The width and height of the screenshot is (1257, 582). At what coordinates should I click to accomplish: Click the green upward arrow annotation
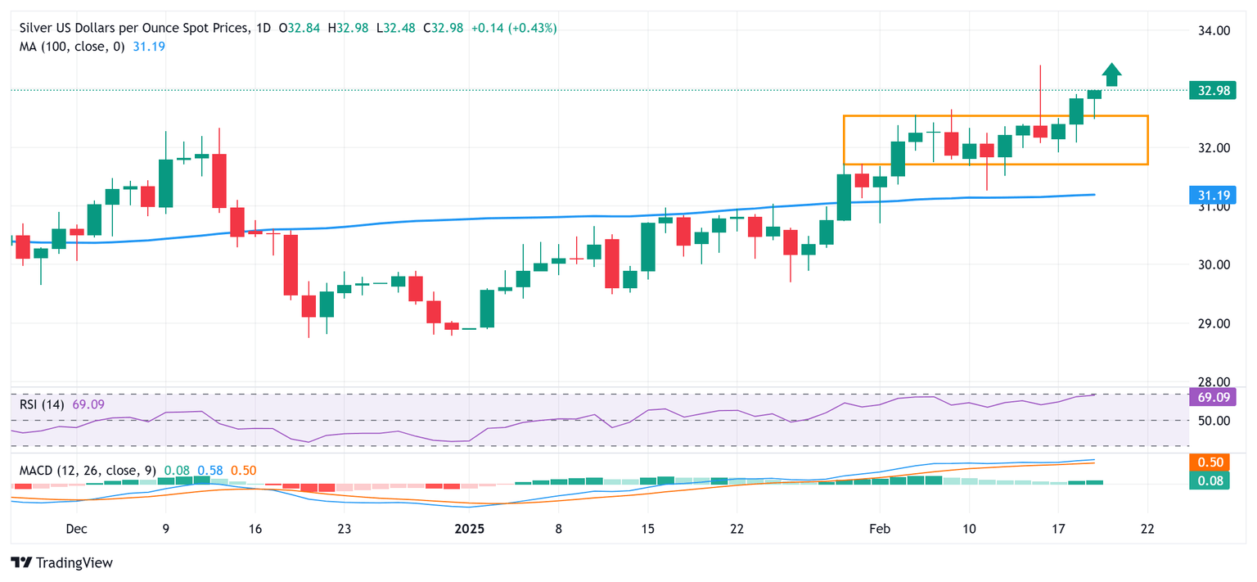1111,74
